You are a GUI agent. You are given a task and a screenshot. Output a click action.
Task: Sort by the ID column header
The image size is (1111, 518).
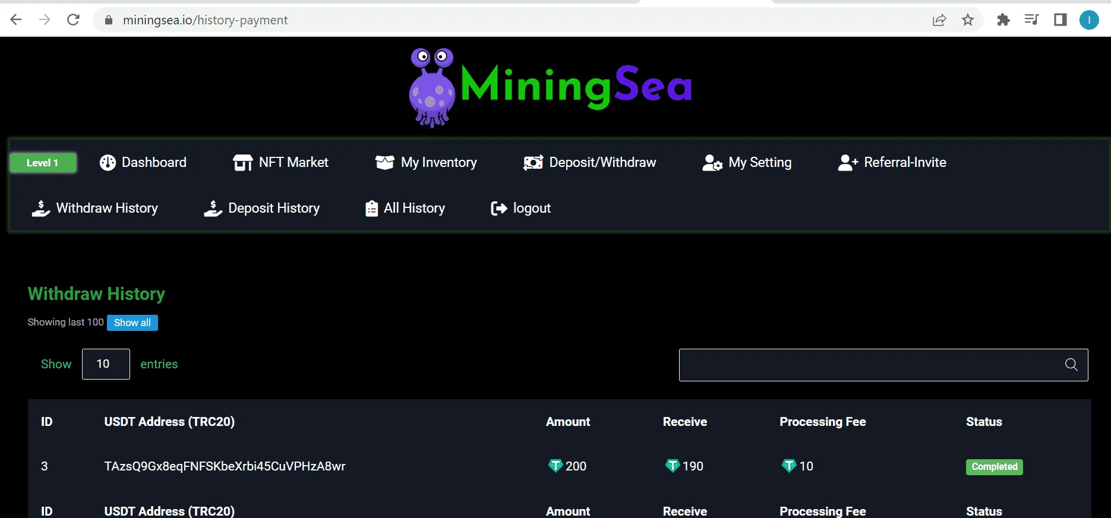46,422
